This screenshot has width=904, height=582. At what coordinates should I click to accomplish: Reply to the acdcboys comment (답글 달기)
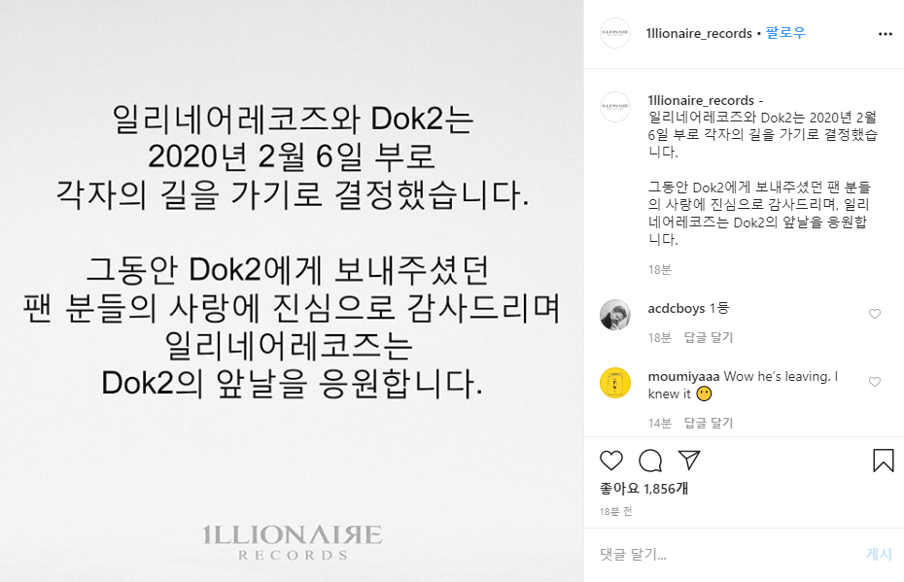coord(708,337)
